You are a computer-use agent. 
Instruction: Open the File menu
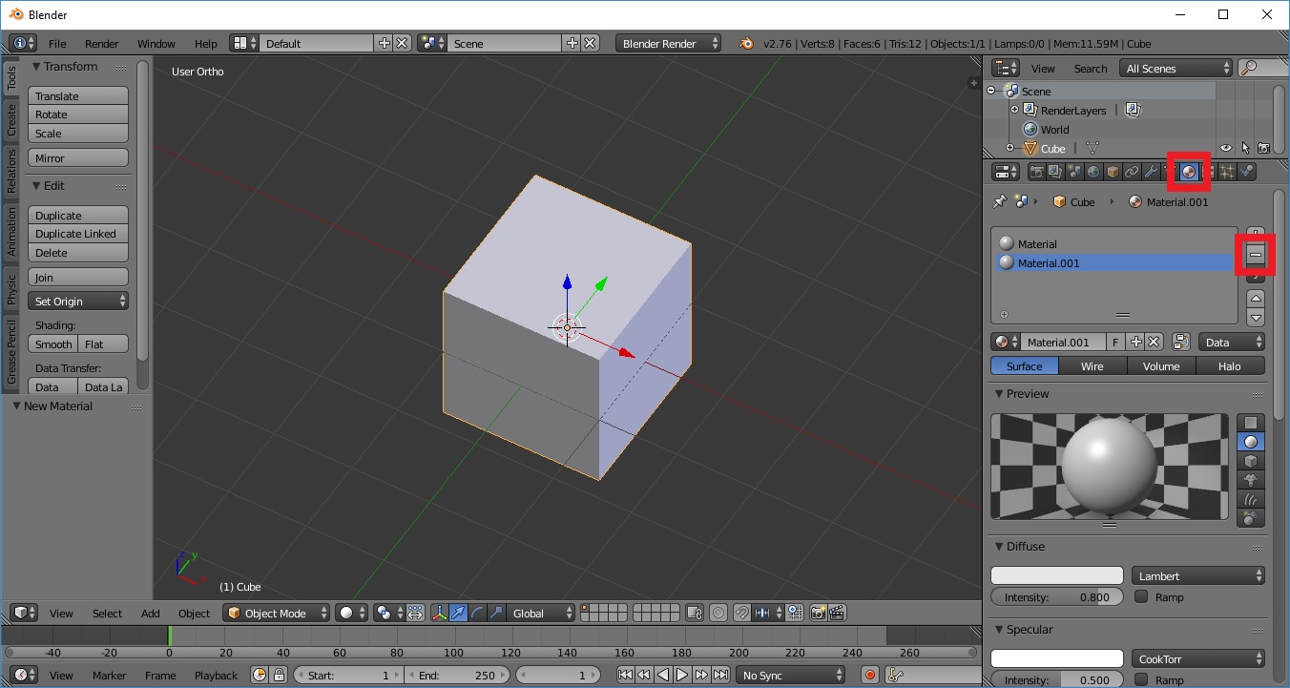(57, 43)
